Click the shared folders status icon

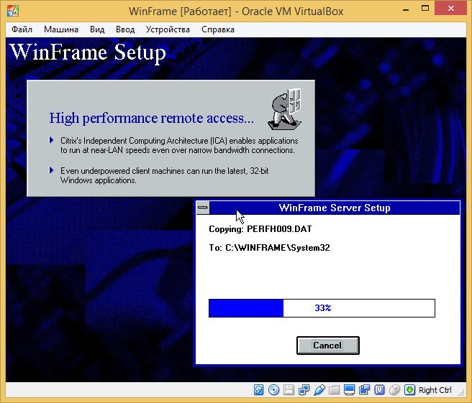click(x=334, y=390)
